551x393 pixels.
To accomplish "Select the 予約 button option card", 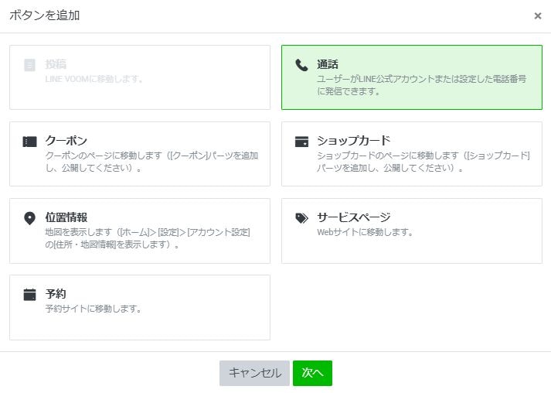I will pyautogui.click(x=140, y=307).
